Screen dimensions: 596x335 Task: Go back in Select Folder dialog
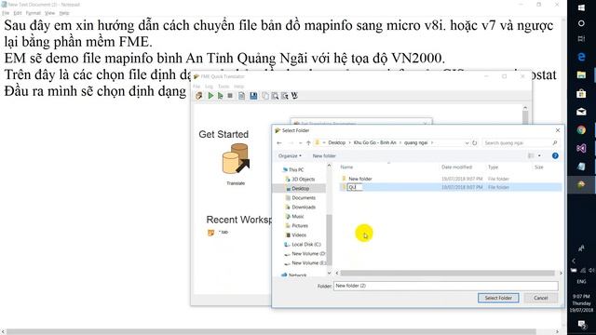click(x=279, y=142)
